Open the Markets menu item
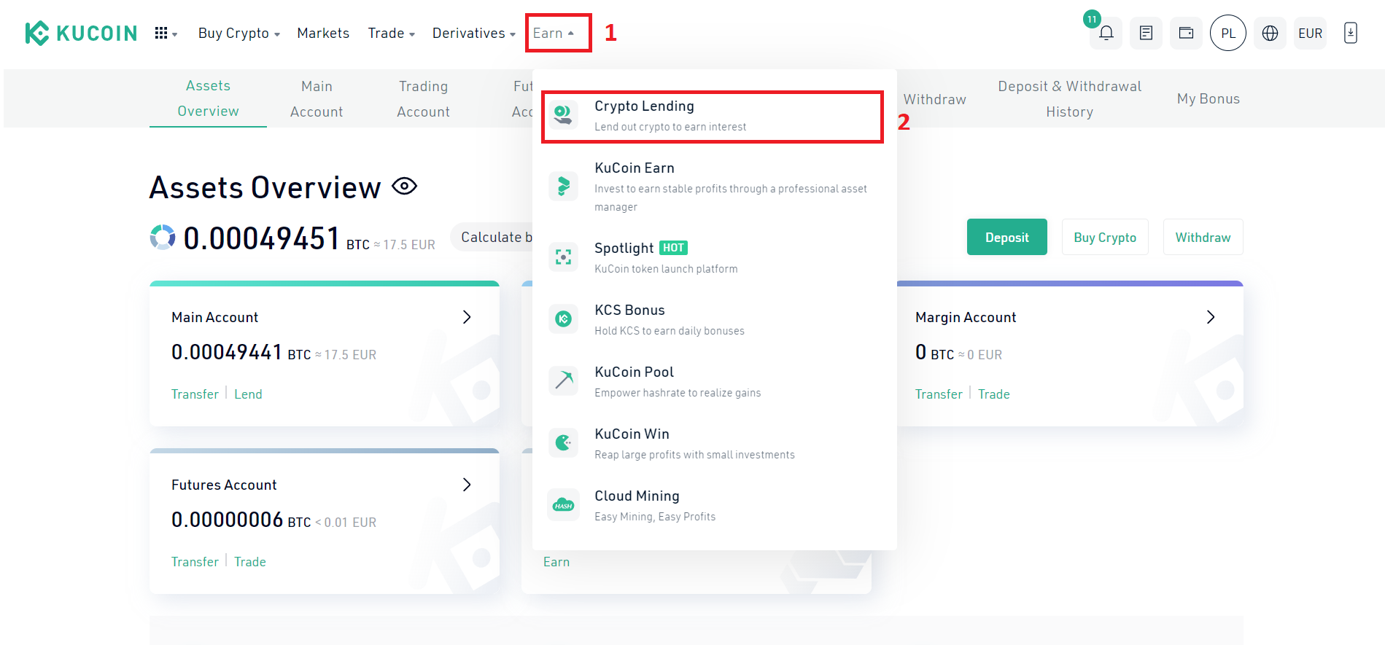1385x645 pixels. click(x=323, y=34)
